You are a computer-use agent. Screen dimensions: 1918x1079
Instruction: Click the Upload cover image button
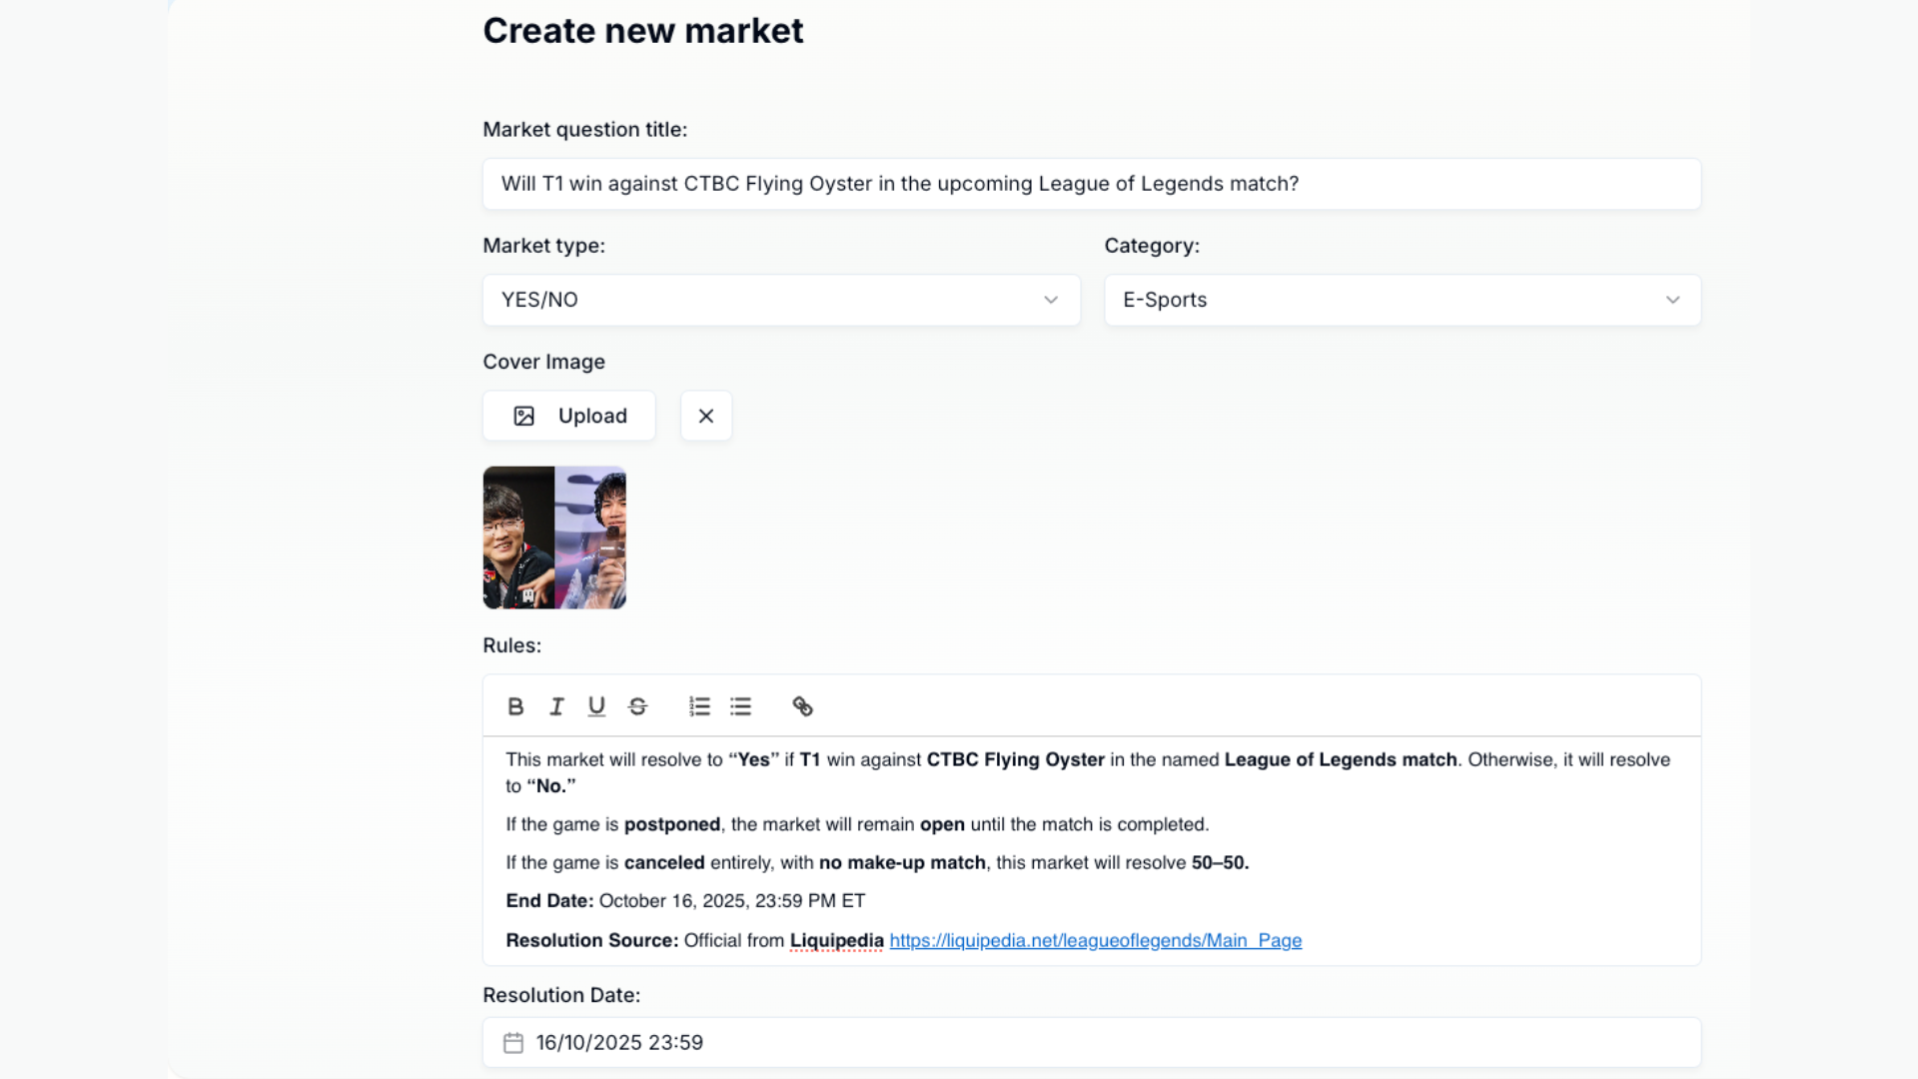click(x=569, y=416)
